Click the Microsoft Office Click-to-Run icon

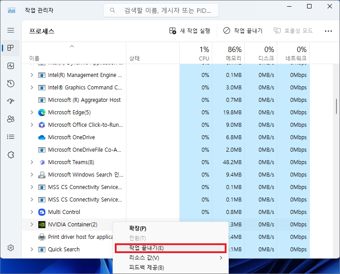[42, 125]
